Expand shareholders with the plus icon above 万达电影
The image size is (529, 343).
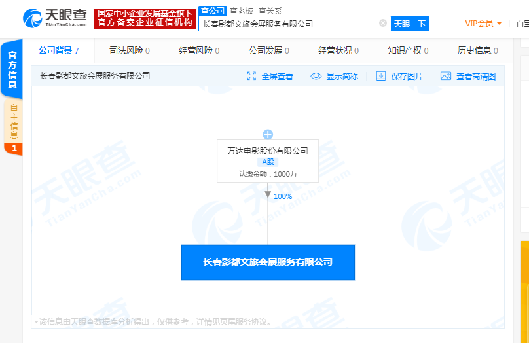[x=268, y=135]
